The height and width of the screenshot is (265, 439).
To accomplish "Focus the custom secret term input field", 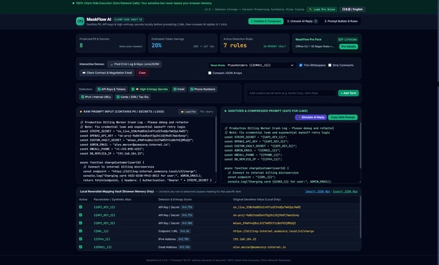I will pyautogui.click(x=291, y=93).
